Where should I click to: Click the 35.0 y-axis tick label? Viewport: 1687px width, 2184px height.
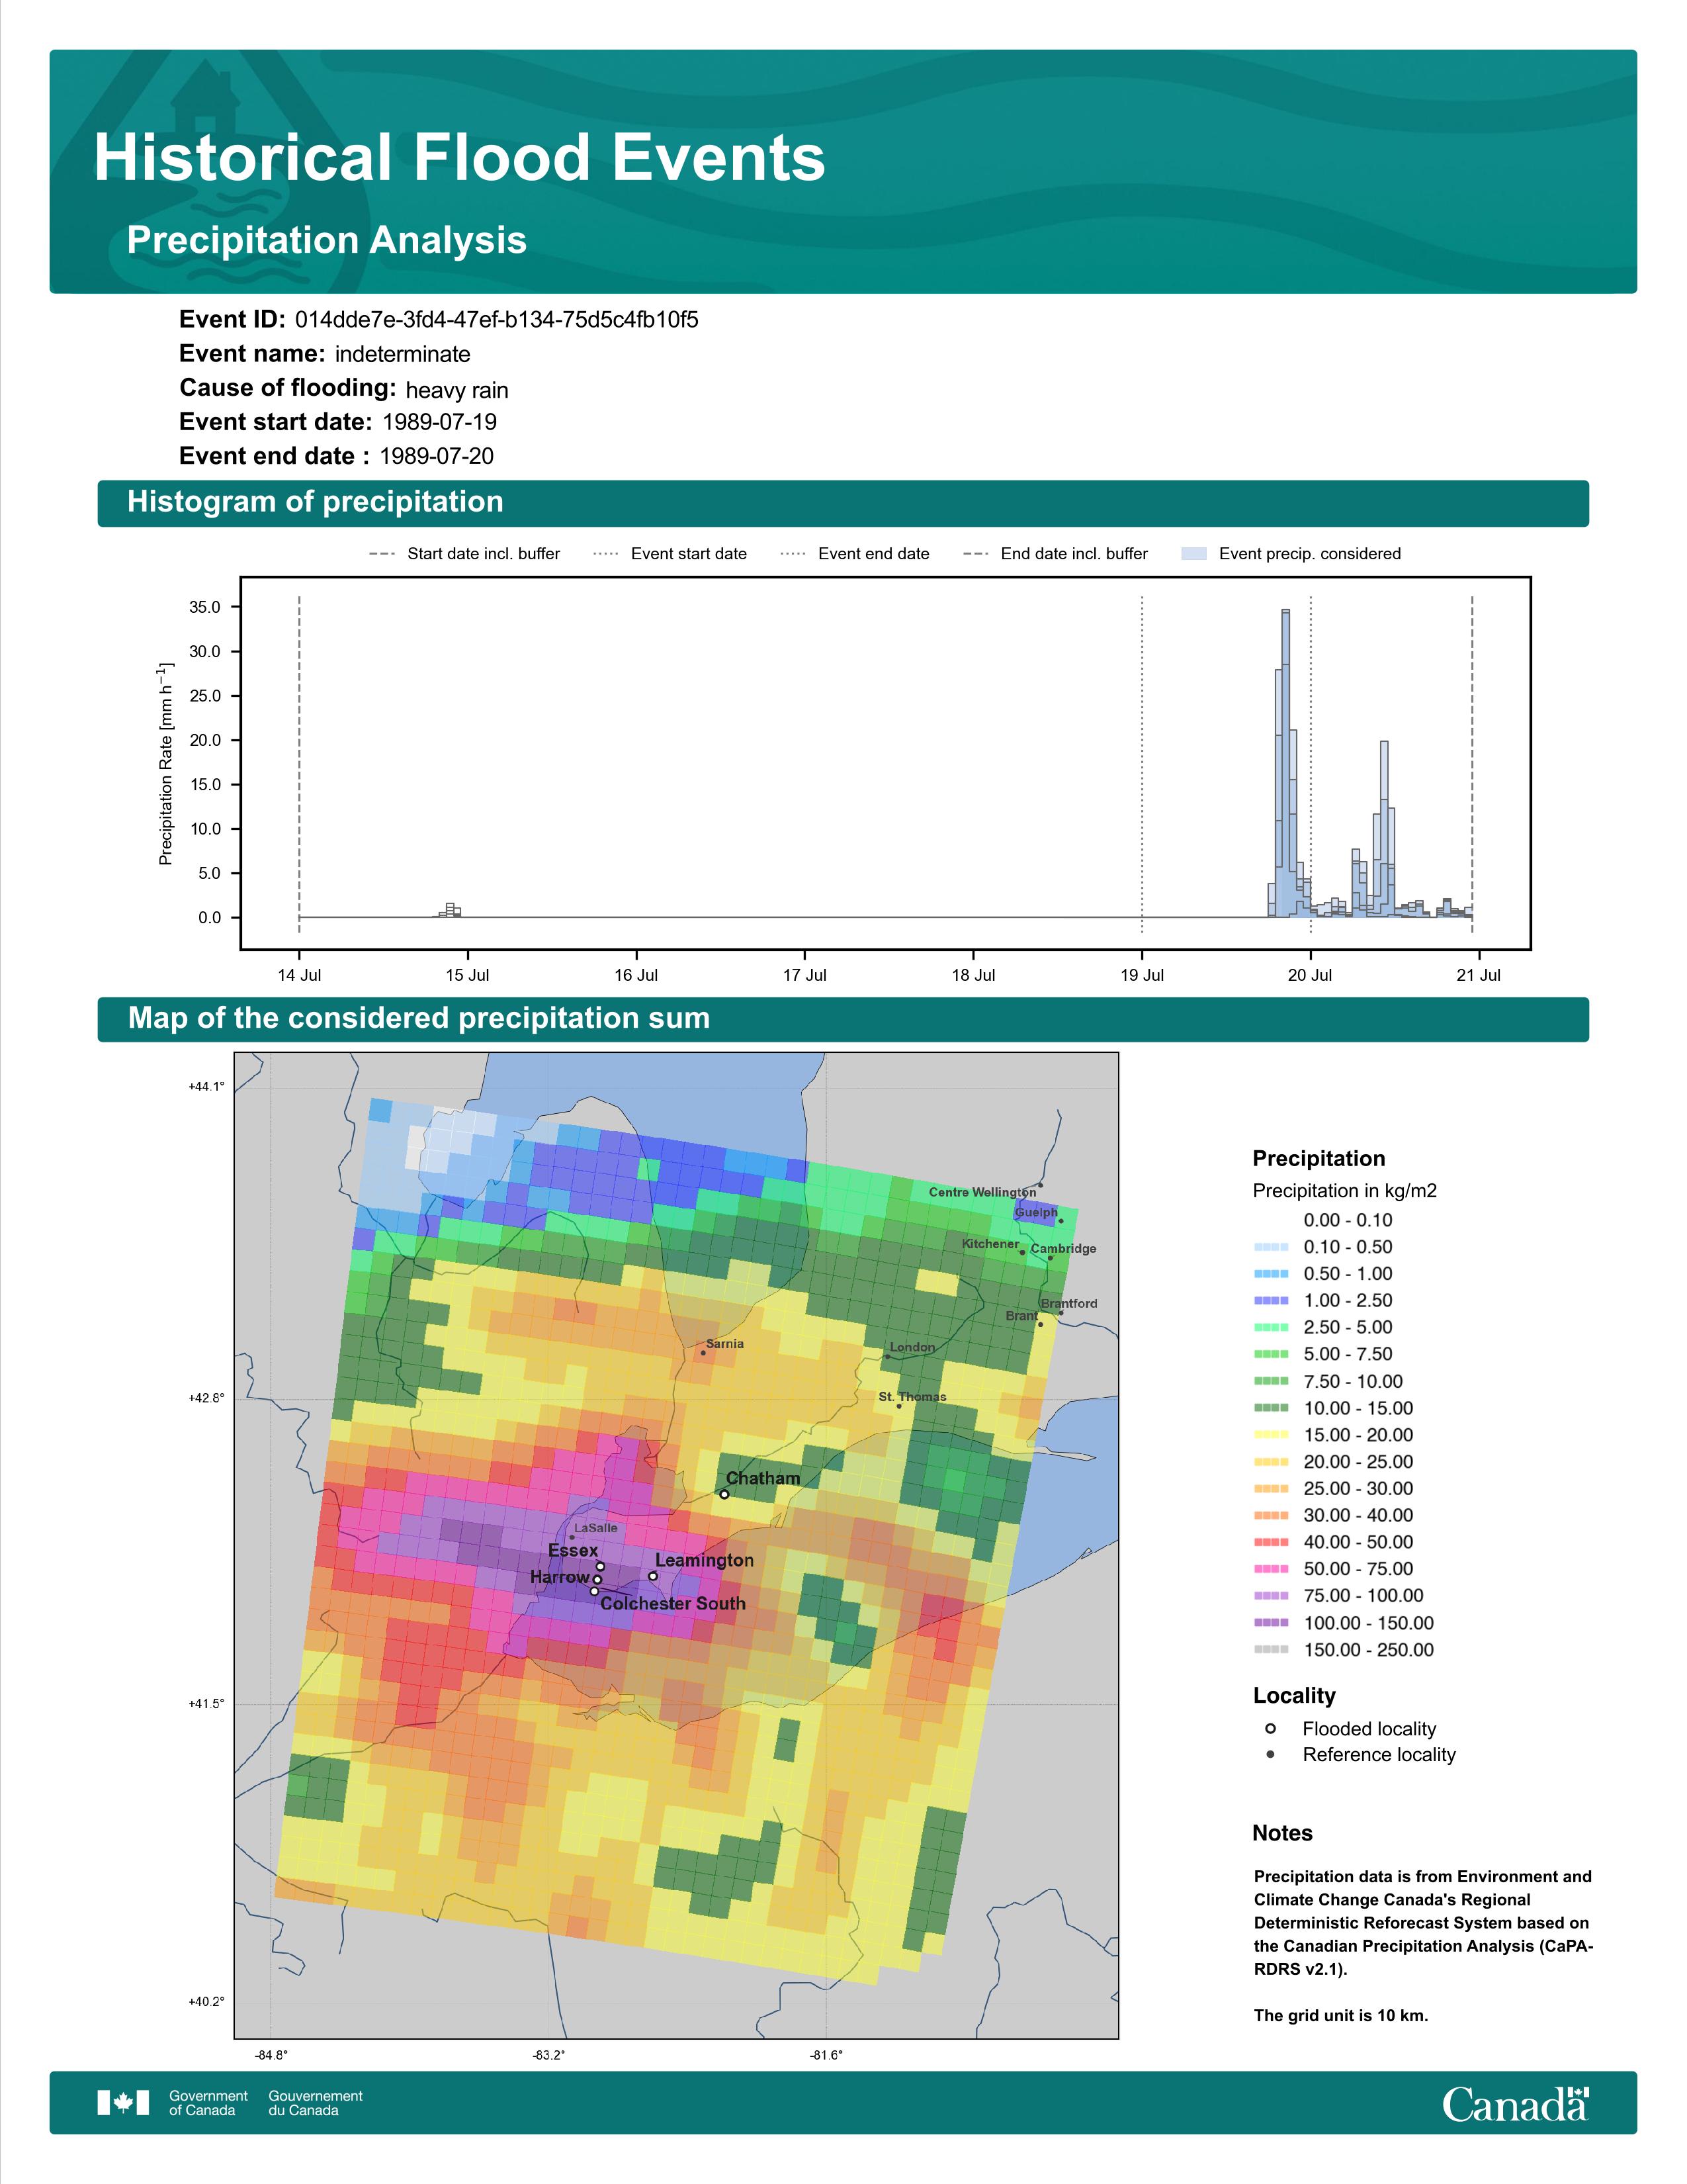pos(205,608)
